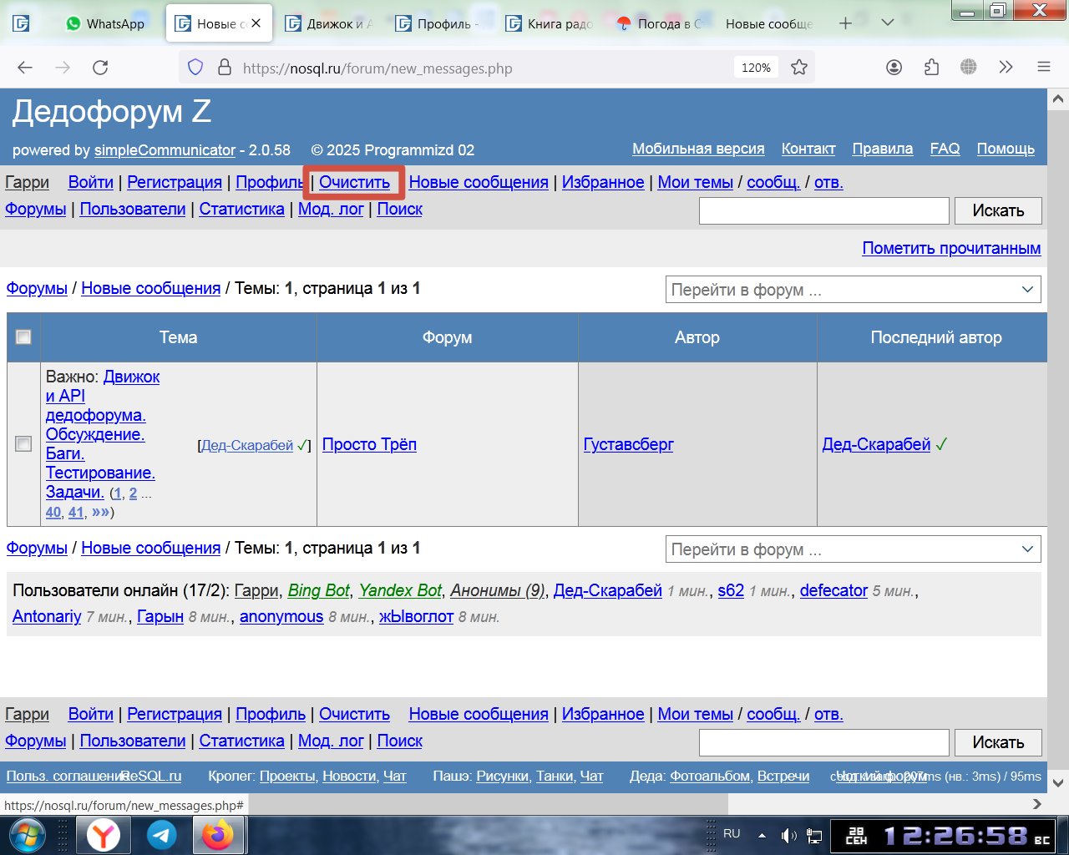Switch to the WhatsApp browser tab
This screenshot has width=1069, height=855.
click(105, 23)
